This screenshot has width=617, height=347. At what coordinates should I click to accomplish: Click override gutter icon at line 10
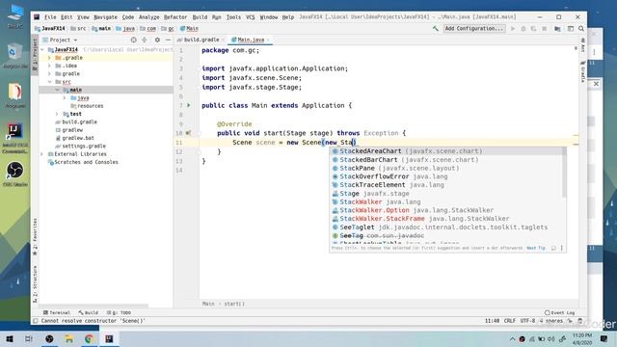(188, 133)
